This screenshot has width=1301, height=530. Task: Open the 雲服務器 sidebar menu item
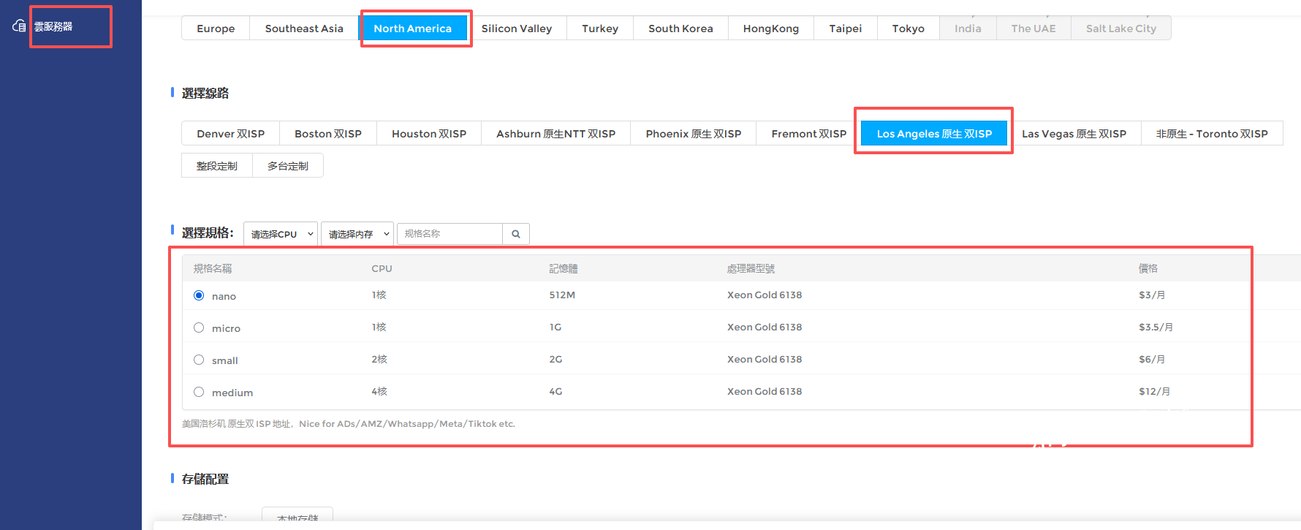tap(53, 26)
